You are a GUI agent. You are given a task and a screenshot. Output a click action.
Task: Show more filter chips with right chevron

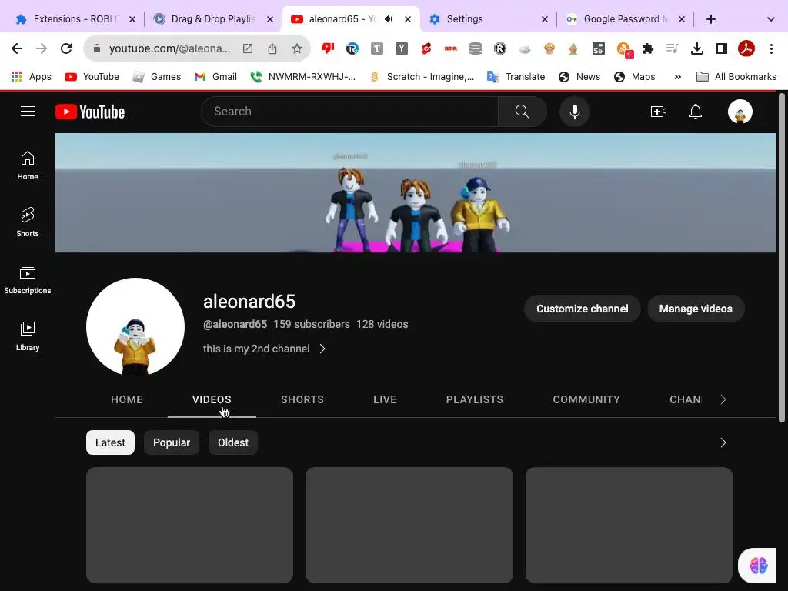coord(723,442)
